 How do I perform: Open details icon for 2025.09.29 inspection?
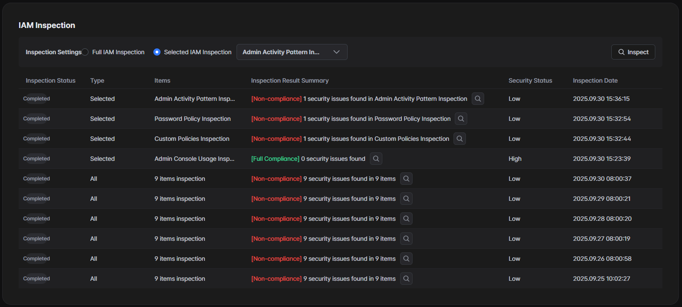[406, 199]
